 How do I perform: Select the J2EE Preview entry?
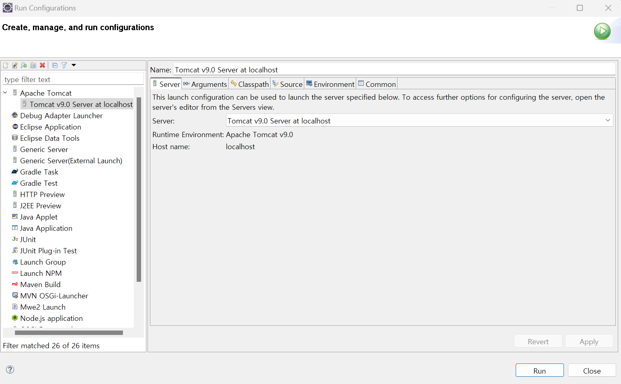tap(41, 205)
